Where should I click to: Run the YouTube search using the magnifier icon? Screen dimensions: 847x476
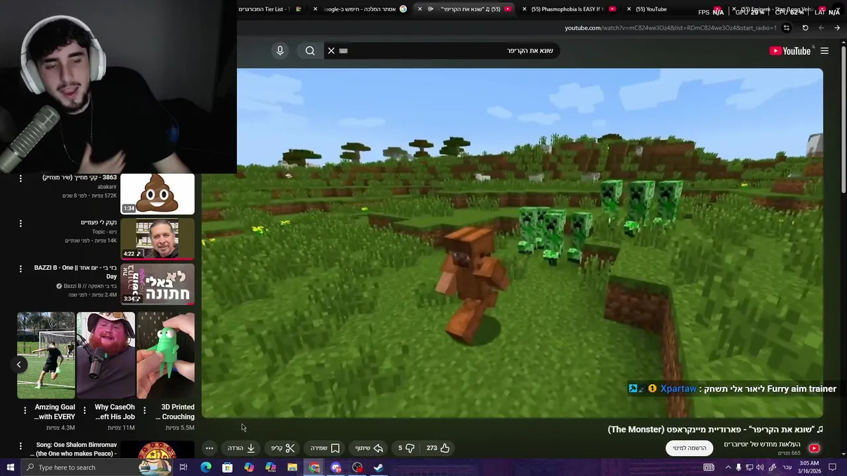pos(310,51)
